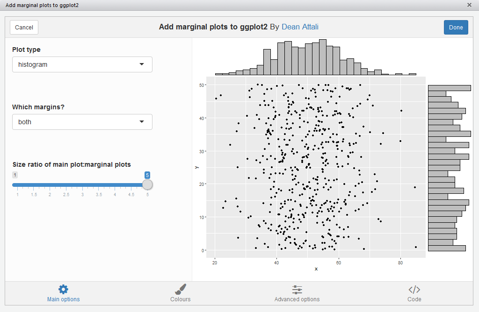Click the 'both' margins selection box
The image size is (479, 312).
click(x=75, y=122)
